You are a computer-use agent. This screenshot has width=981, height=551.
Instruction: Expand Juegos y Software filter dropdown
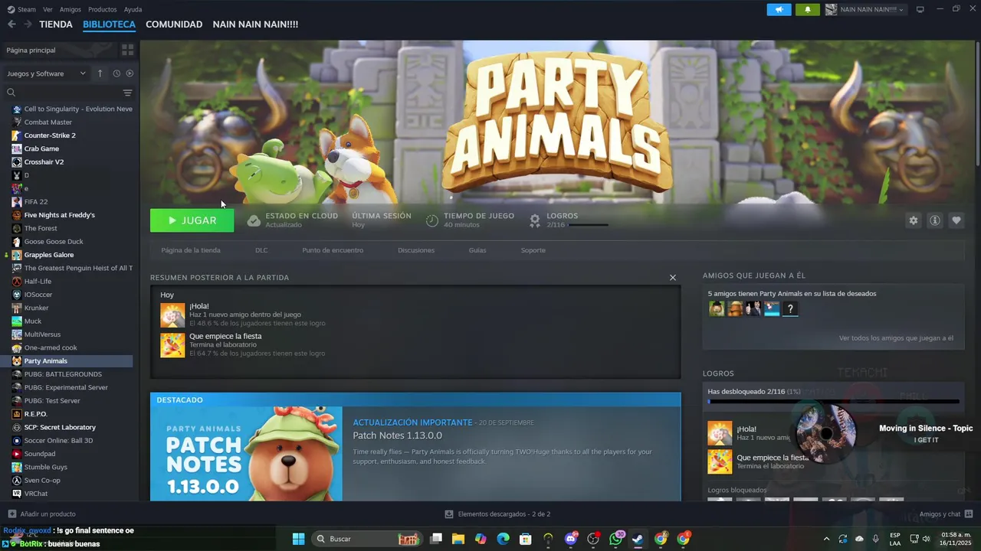tap(46, 73)
